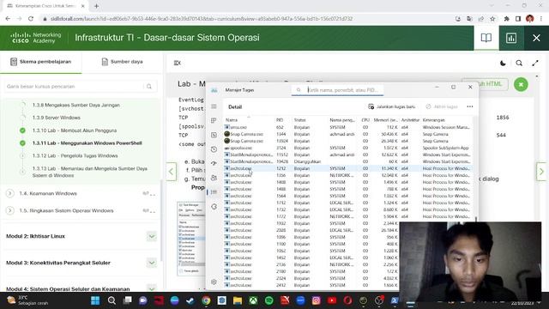Open 1.3.10 Lab - Membuat Akun Pengguna
Viewport: 549px width, 309px height.
[x=75, y=130]
